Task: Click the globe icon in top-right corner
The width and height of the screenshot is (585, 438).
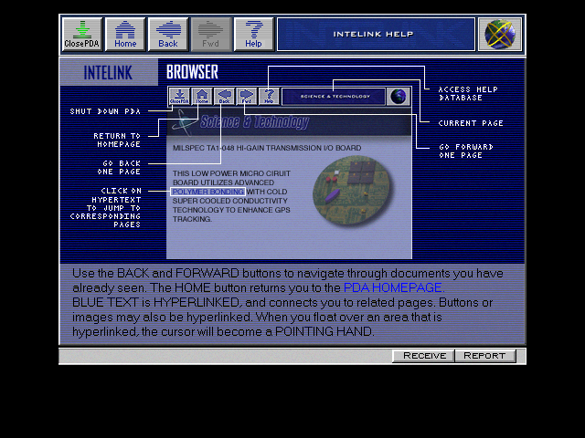Action: (x=500, y=34)
